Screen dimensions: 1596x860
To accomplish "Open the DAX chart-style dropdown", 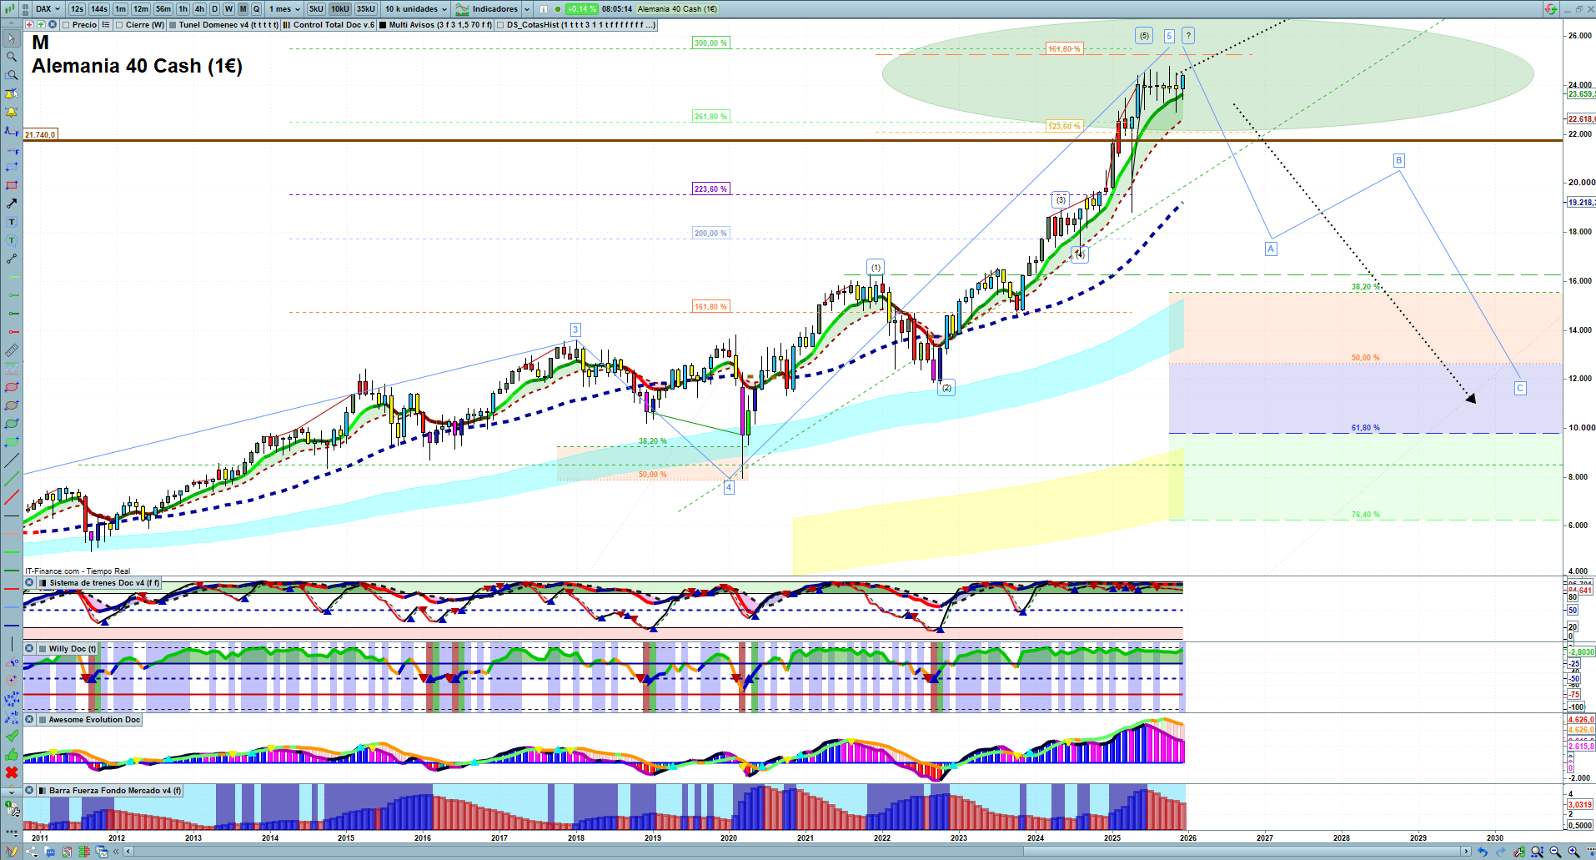I will click(48, 9).
